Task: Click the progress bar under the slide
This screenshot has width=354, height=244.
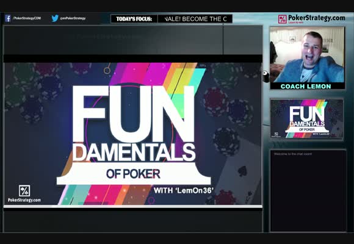Action: pyautogui.click(x=133, y=206)
